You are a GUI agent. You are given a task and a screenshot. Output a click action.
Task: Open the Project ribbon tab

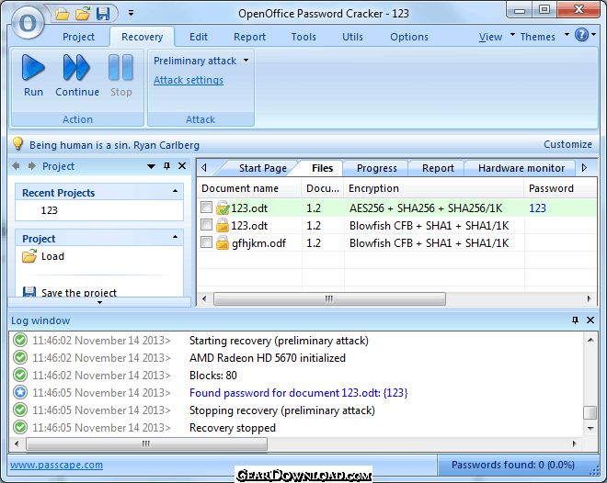click(78, 37)
